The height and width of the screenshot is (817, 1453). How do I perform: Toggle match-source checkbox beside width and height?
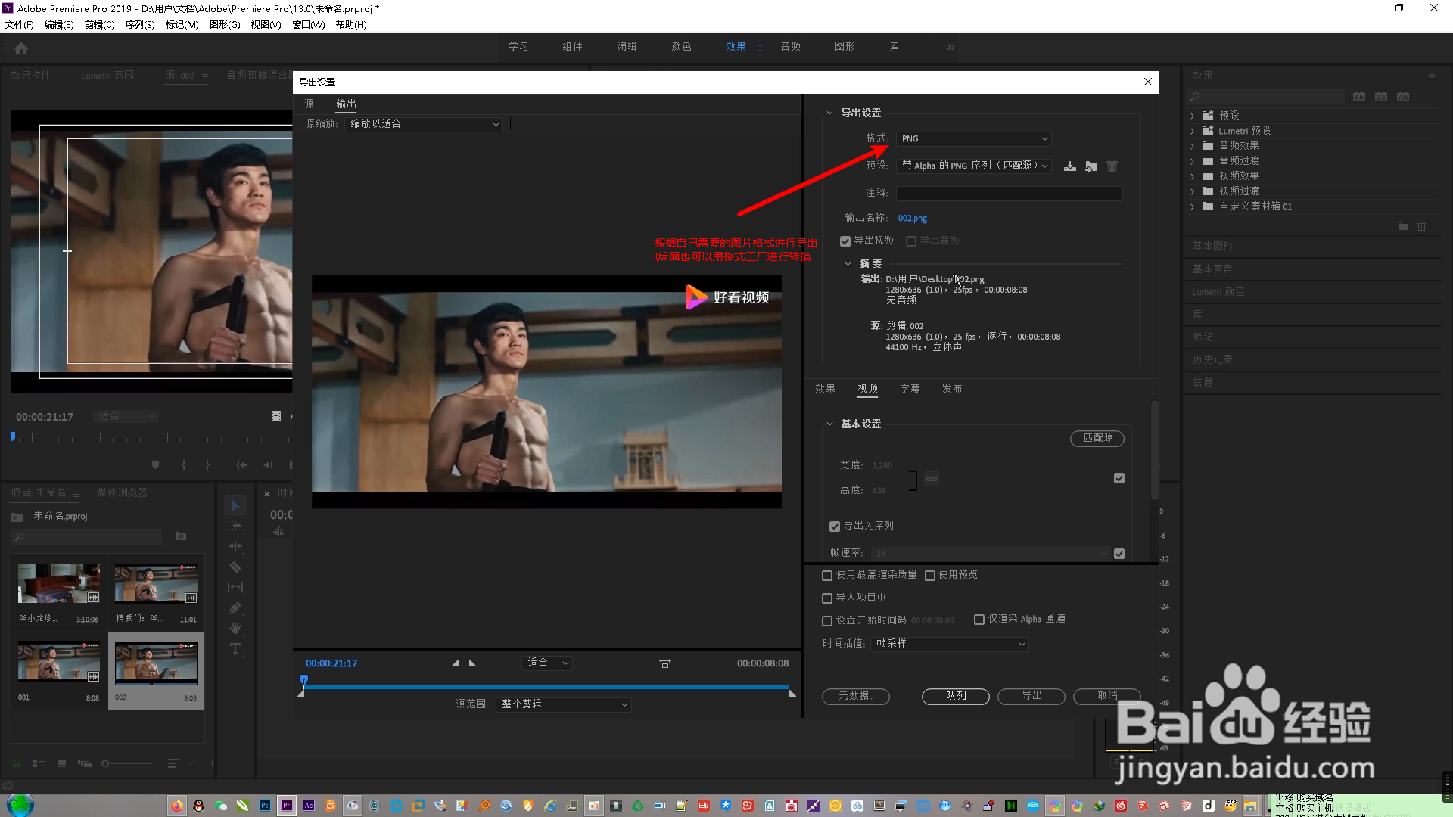click(1119, 478)
